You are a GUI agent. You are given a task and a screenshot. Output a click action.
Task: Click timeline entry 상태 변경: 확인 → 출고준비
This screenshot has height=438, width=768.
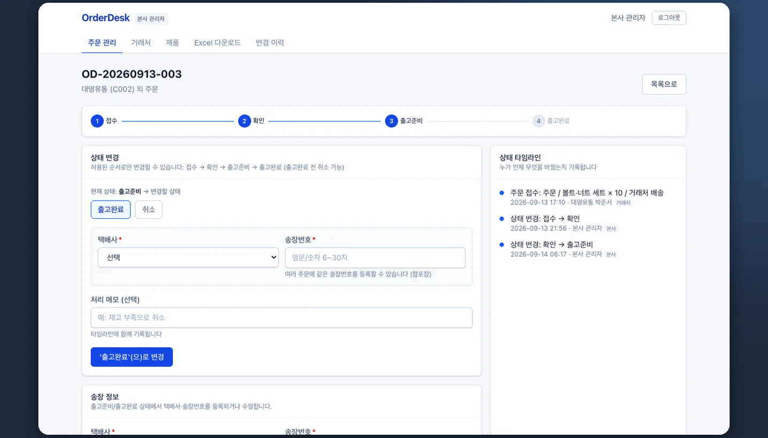(x=551, y=244)
